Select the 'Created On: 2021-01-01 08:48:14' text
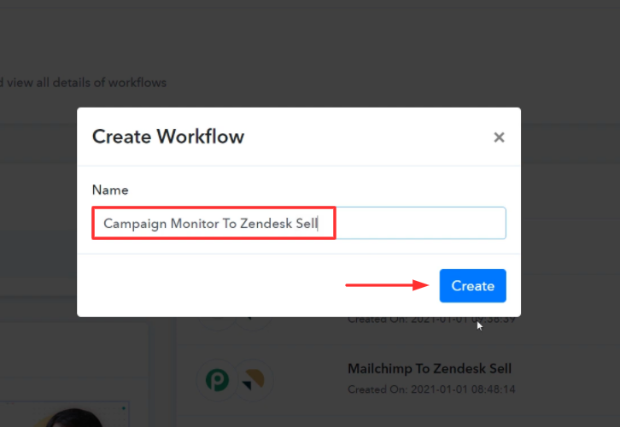Viewport: 620px width, 427px height. pyautogui.click(x=431, y=389)
